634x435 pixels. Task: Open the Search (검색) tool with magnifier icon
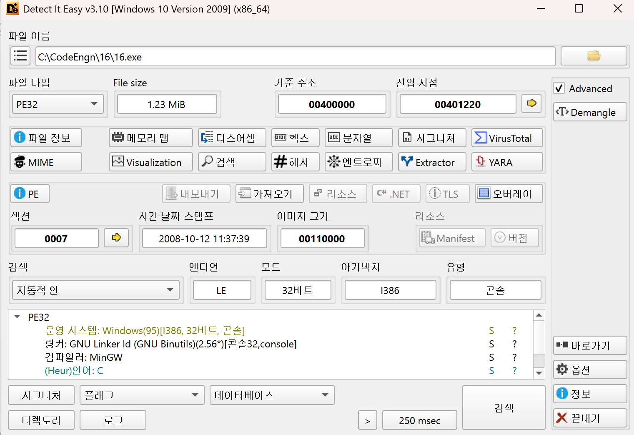click(232, 162)
